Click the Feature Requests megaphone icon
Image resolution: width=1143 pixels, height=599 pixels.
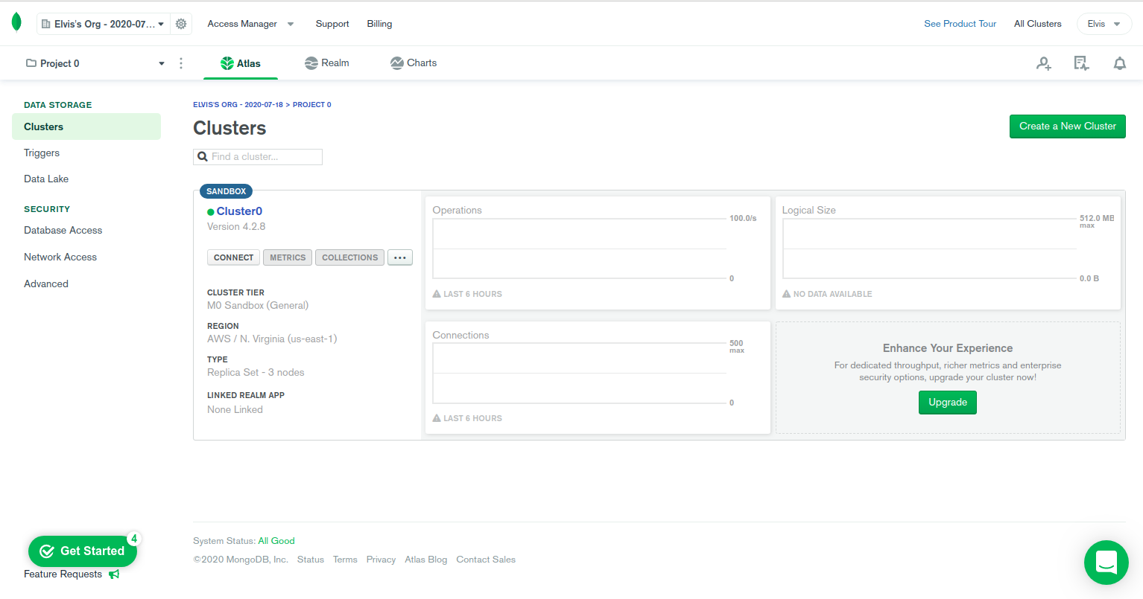114,574
